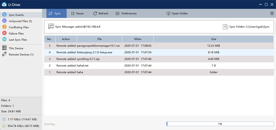Viewport: 276px width, 130px height.
Task: Click the 8.18 MiB size cell
Action: (x=214, y=52)
